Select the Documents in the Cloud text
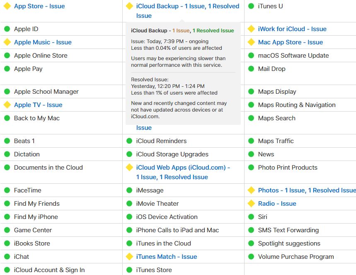The width and height of the screenshot is (356, 275). [x=48, y=168]
